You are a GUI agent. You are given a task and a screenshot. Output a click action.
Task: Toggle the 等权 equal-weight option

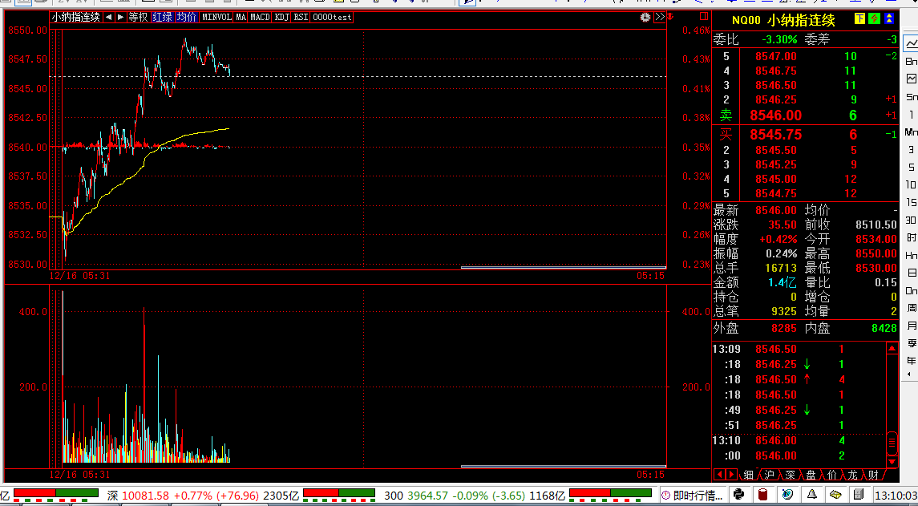click(x=138, y=18)
